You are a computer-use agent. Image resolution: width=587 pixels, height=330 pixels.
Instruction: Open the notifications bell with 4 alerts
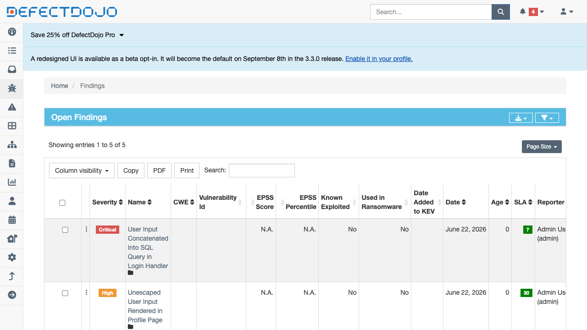[532, 12]
